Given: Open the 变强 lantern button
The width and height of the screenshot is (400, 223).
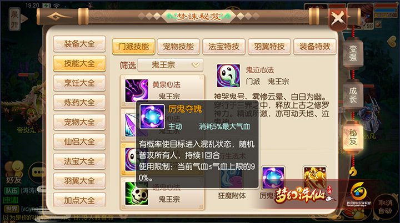Looking at the screenshot, I should pyautogui.click(x=353, y=53).
